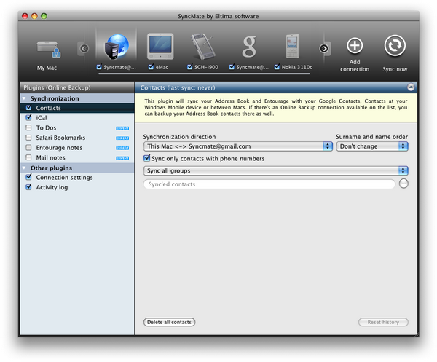Click the expert badge beside Entourage notes
The width and height of the screenshot is (437, 362).
[x=122, y=148]
